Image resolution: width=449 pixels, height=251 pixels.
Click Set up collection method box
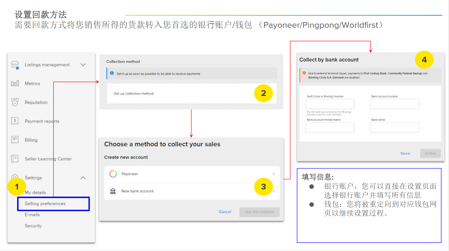(x=192, y=93)
